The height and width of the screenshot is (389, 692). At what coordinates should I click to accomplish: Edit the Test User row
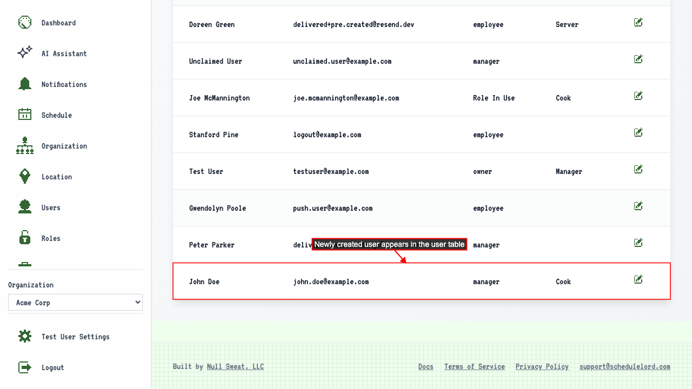(x=638, y=169)
